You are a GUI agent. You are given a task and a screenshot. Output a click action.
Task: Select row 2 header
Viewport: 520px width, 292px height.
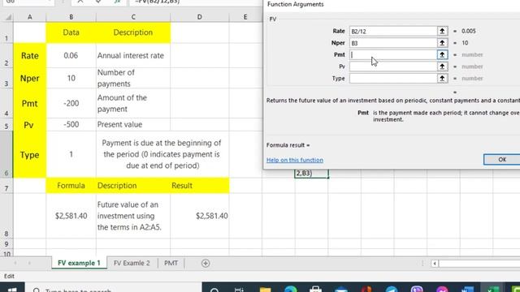(6, 56)
